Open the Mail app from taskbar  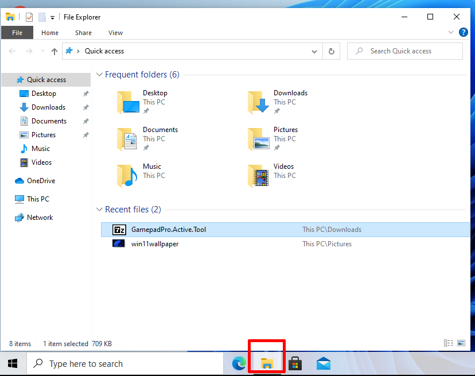click(x=323, y=363)
